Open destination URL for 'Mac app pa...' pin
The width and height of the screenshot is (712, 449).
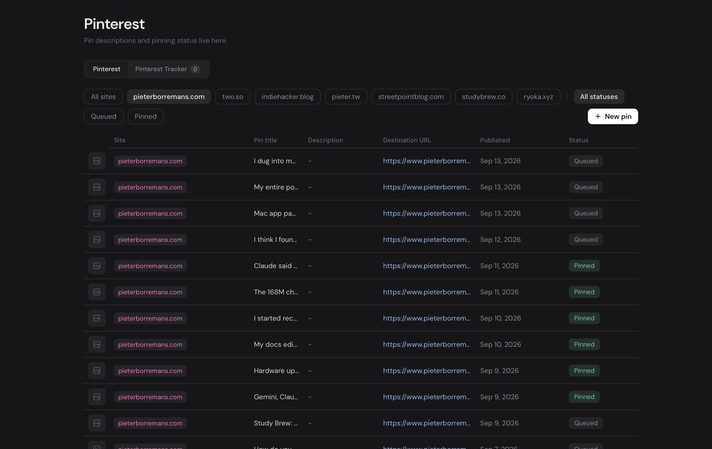click(426, 213)
